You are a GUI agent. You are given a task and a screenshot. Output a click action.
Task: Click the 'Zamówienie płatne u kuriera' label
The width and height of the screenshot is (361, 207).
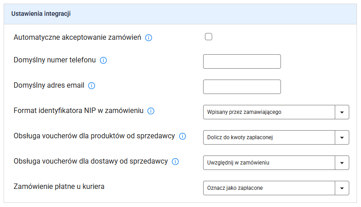tap(59, 186)
